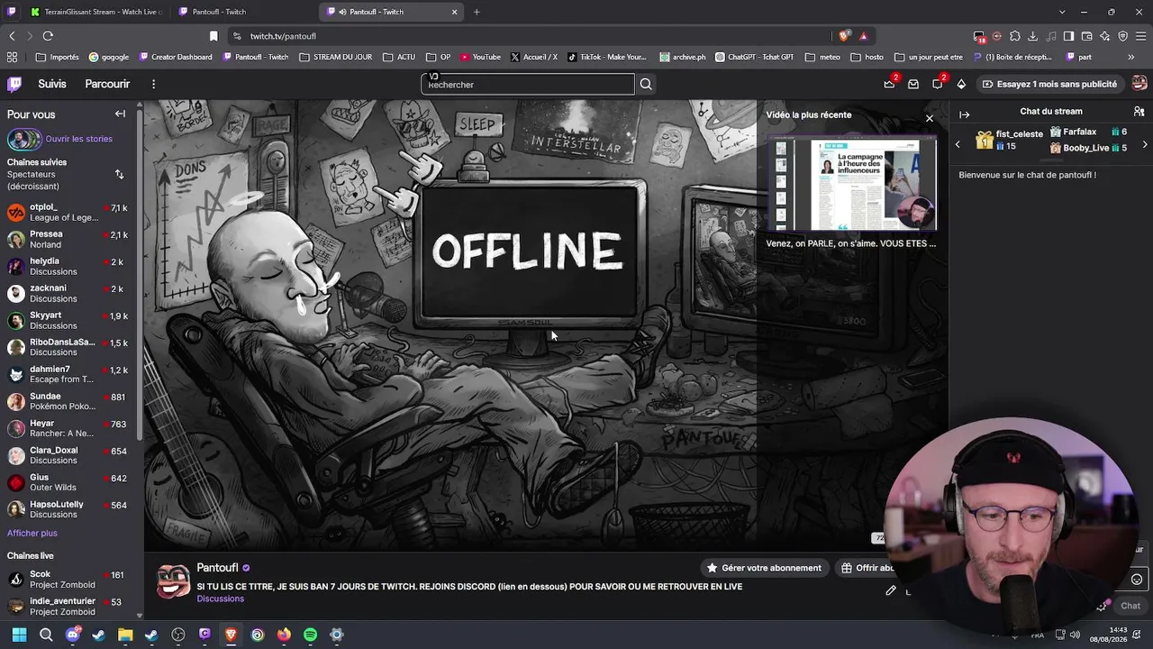Open the Twitch more options menu
This screenshot has width=1153, height=649.
click(153, 84)
